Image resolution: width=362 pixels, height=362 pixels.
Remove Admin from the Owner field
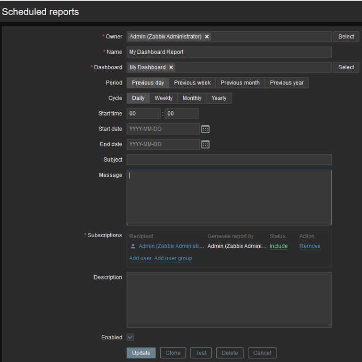(x=207, y=37)
